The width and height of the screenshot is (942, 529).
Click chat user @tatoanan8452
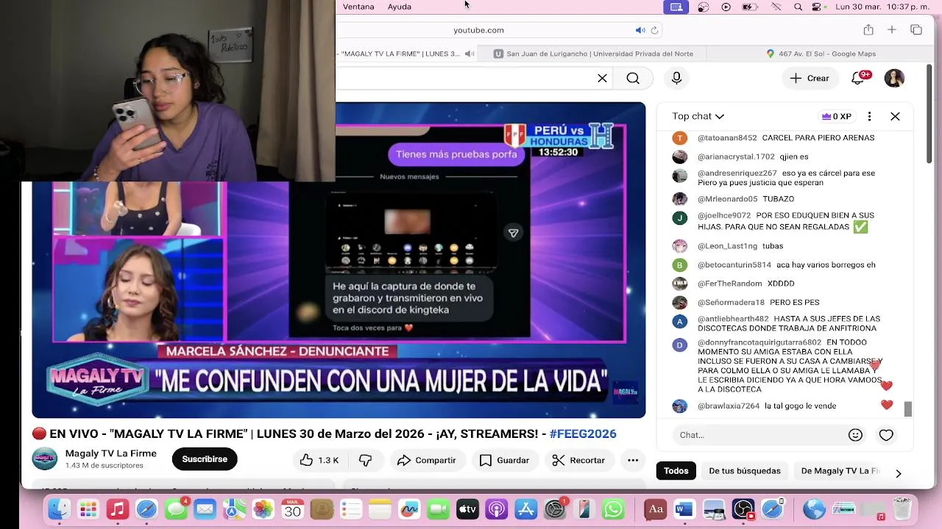[x=727, y=138]
